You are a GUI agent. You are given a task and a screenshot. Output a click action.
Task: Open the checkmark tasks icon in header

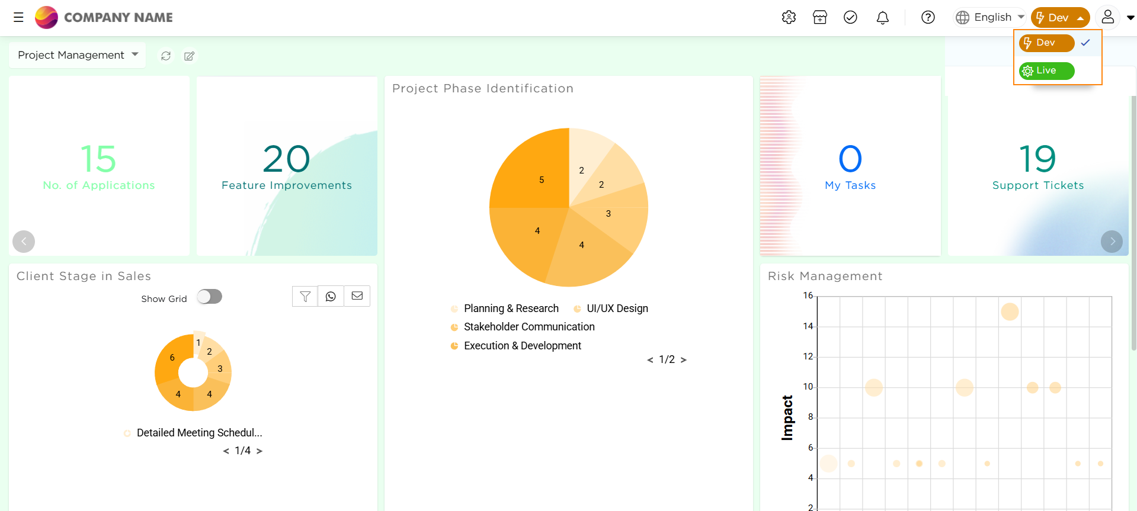pyautogui.click(x=850, y=17)
